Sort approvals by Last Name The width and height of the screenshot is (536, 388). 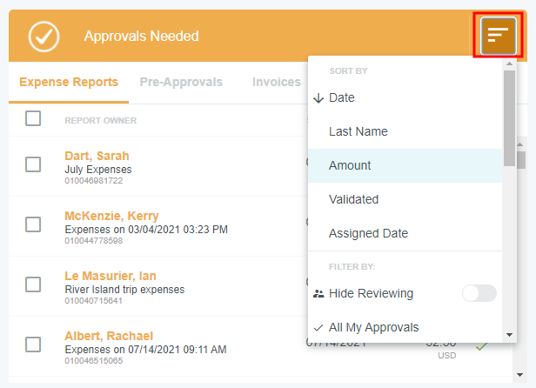point(358,131)
